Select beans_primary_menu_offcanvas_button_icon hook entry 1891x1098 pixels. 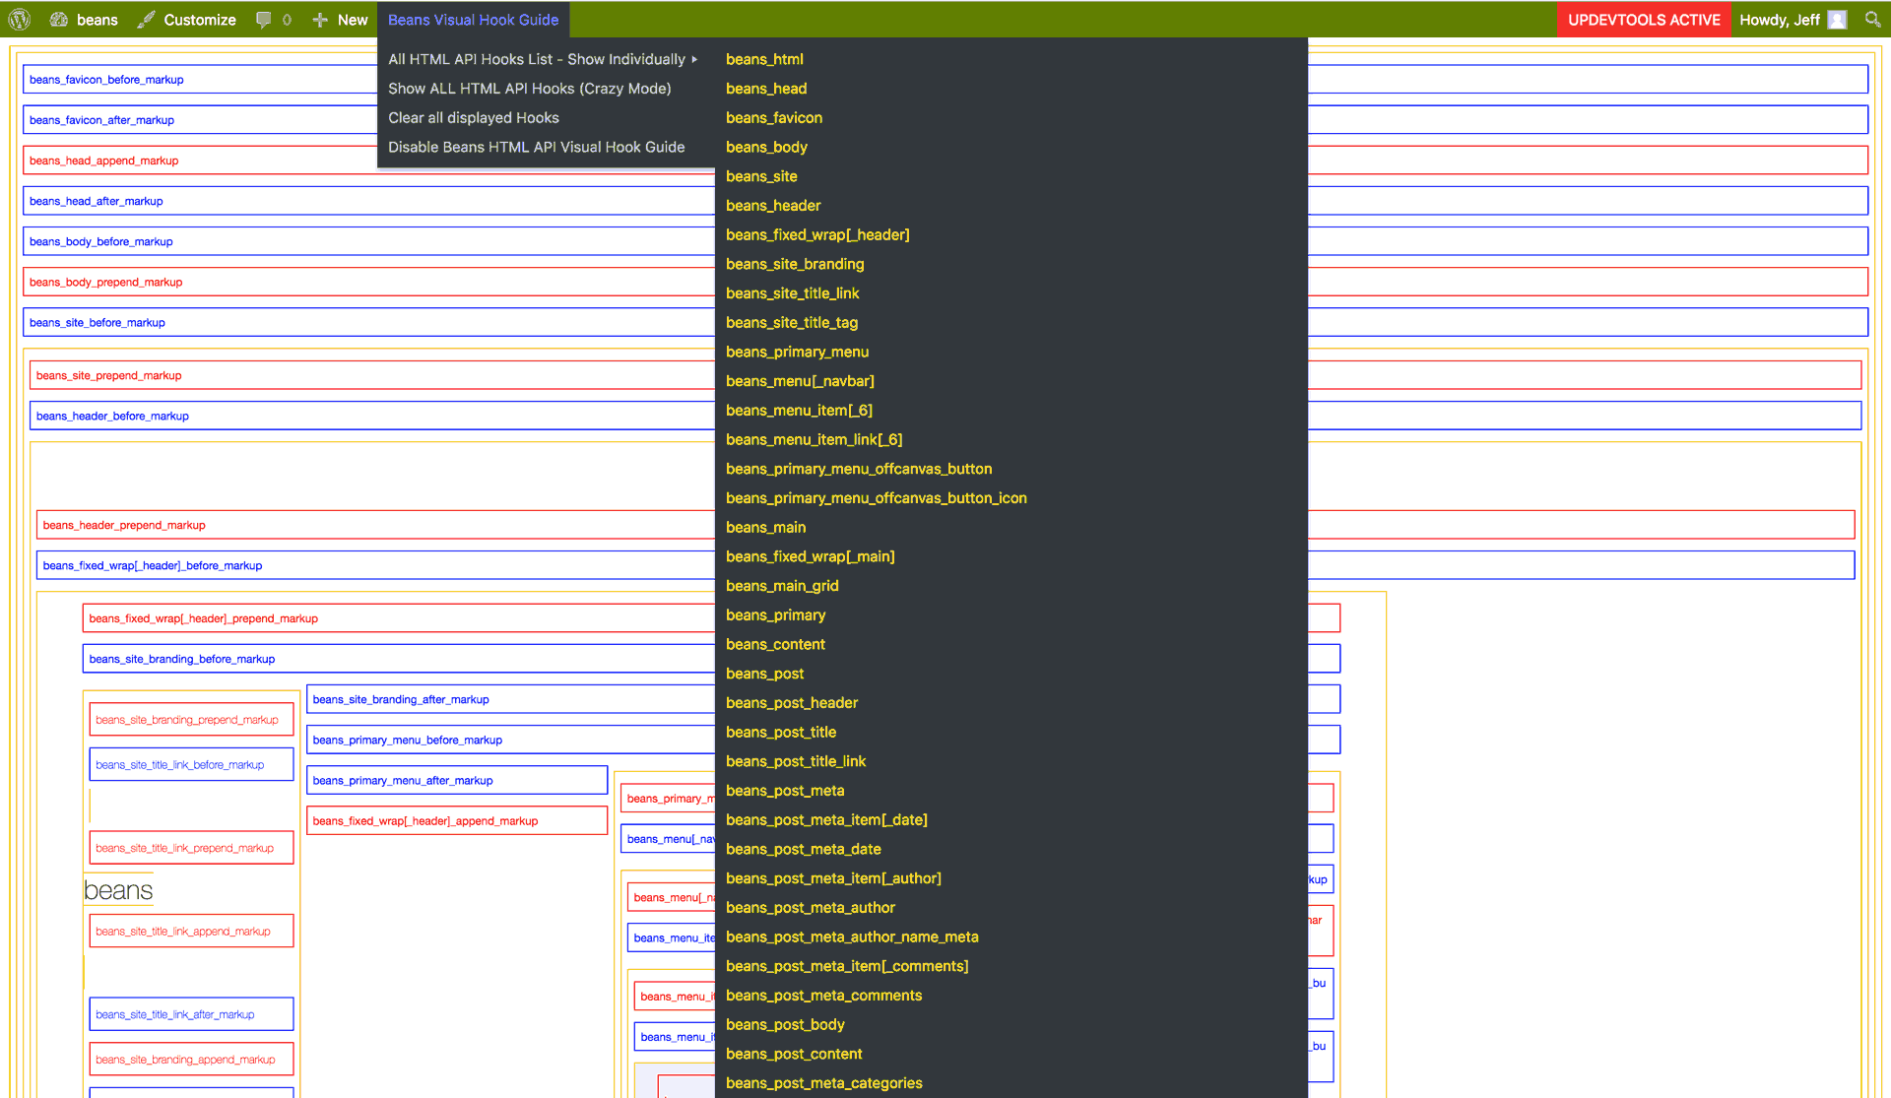[876, 498]
